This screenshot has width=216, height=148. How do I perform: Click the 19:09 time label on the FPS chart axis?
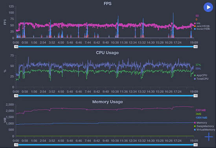[194, 43]
